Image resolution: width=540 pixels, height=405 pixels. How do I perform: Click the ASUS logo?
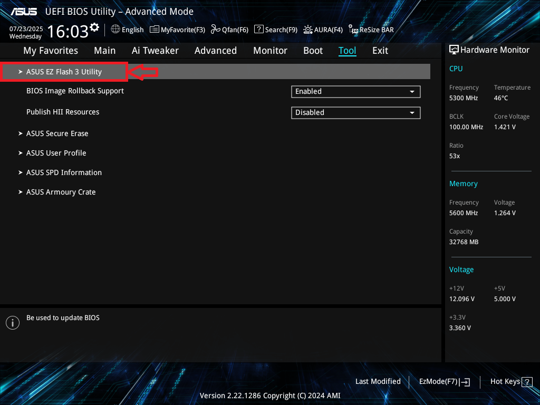[23, 12]
